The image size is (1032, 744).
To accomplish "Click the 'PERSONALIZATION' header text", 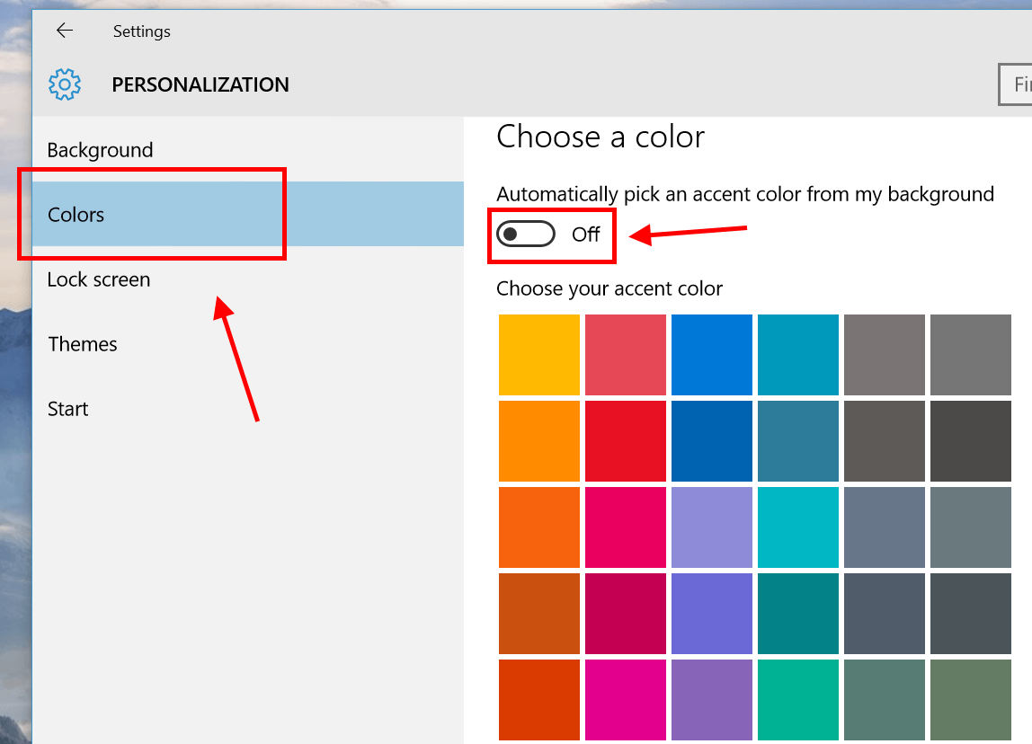I will coord(200,84).
